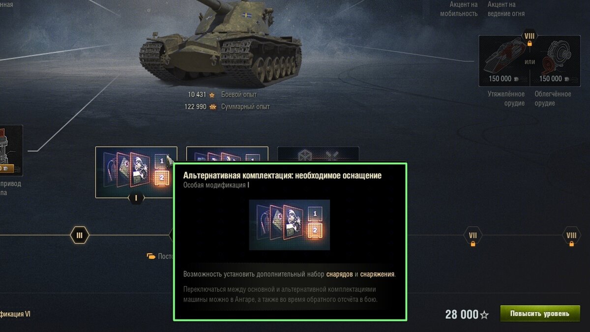
Task: Select level III marker on progress line
Action: pos(79,235)
